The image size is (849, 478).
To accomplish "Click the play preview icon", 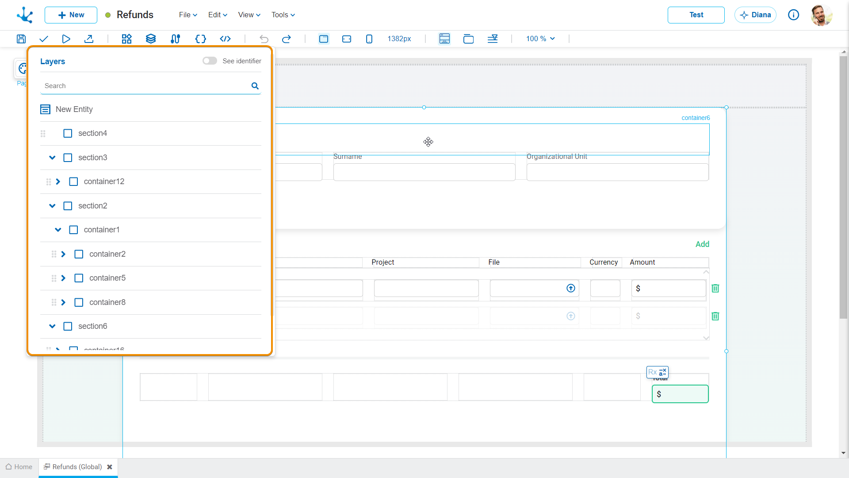I will pyautogui.click(x=66, y=39).
